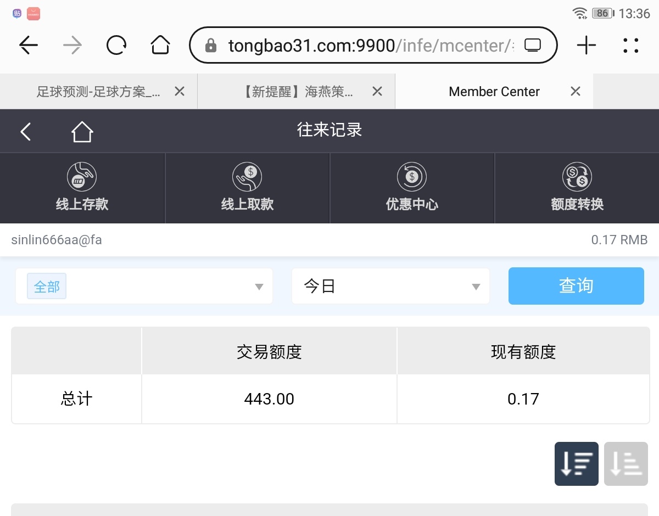This screenshot has height=516, width=659.
Task: Open 线上存款 online deposit
Action: 82,188
